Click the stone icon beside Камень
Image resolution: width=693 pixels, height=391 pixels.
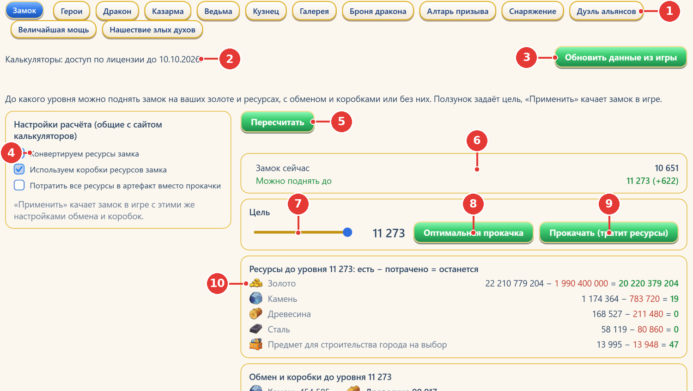(256, 299)
